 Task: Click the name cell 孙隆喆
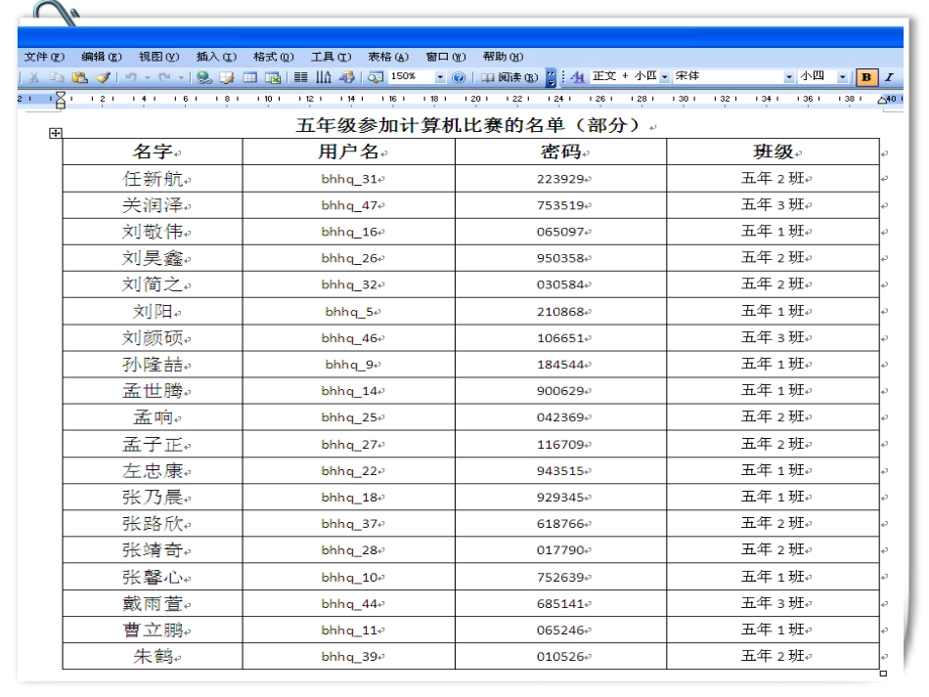pyautogui.click(x=153, y=365)
